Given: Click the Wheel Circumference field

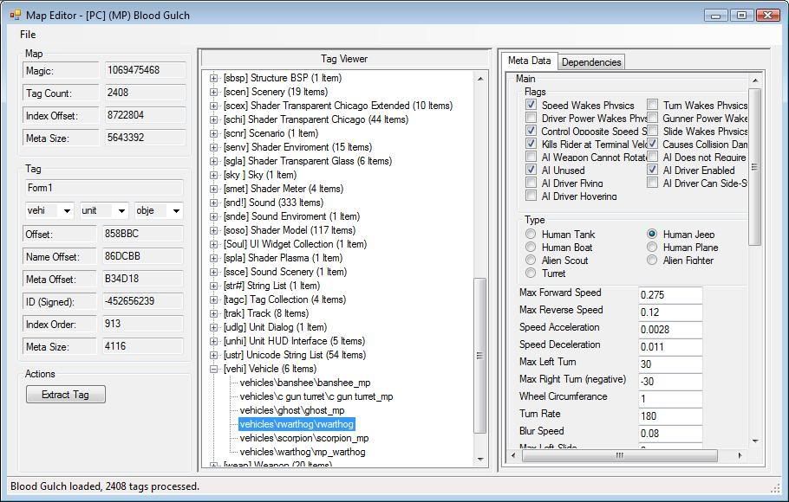Looking at the screenshot, I should [670, 399].
